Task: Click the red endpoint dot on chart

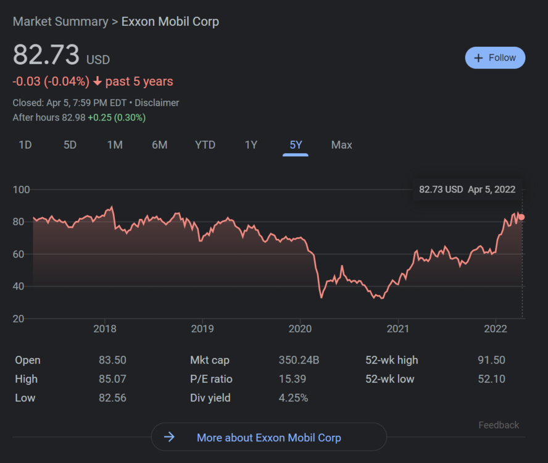Action: click(521, 217)
